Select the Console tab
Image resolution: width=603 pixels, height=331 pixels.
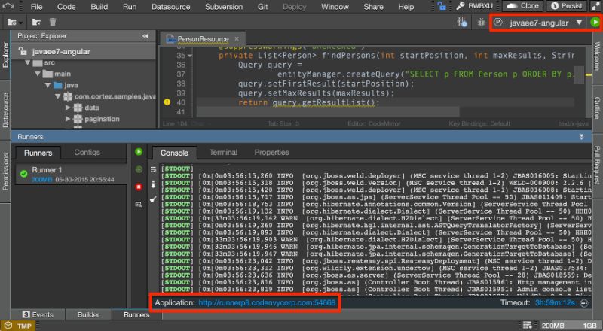pos(174,153)
